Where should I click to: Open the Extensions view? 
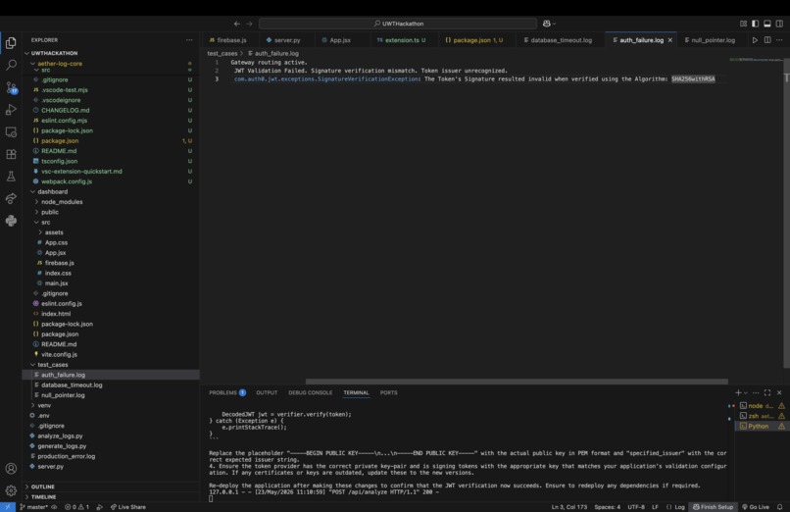coord(11,154)
